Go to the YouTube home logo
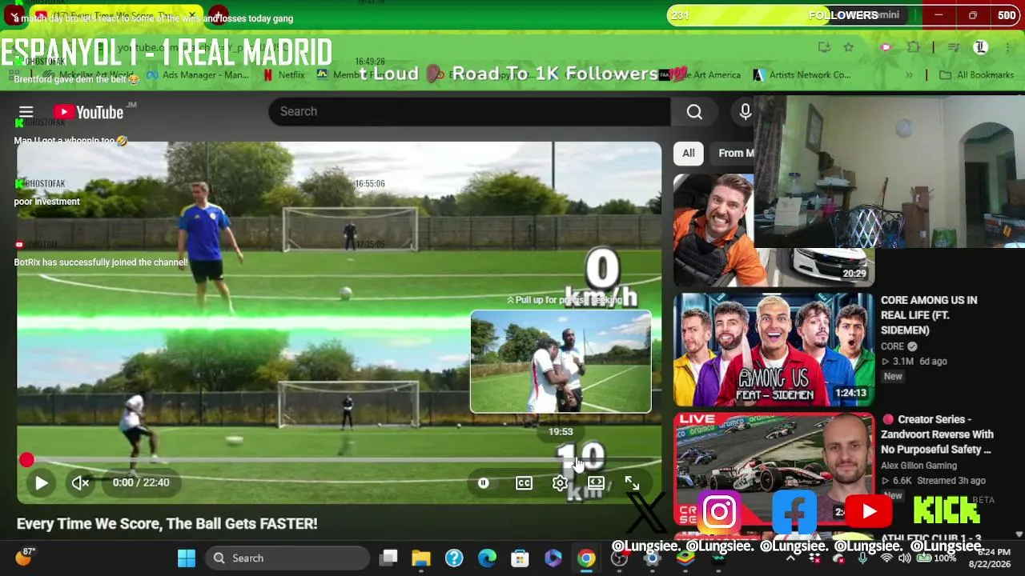The image size is (1025, 576). tap(88, 112)
